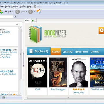Click the Steve Jobs title link
This screenshot has height=104, width=104.
pyautogui.click(x=79, y=92)
